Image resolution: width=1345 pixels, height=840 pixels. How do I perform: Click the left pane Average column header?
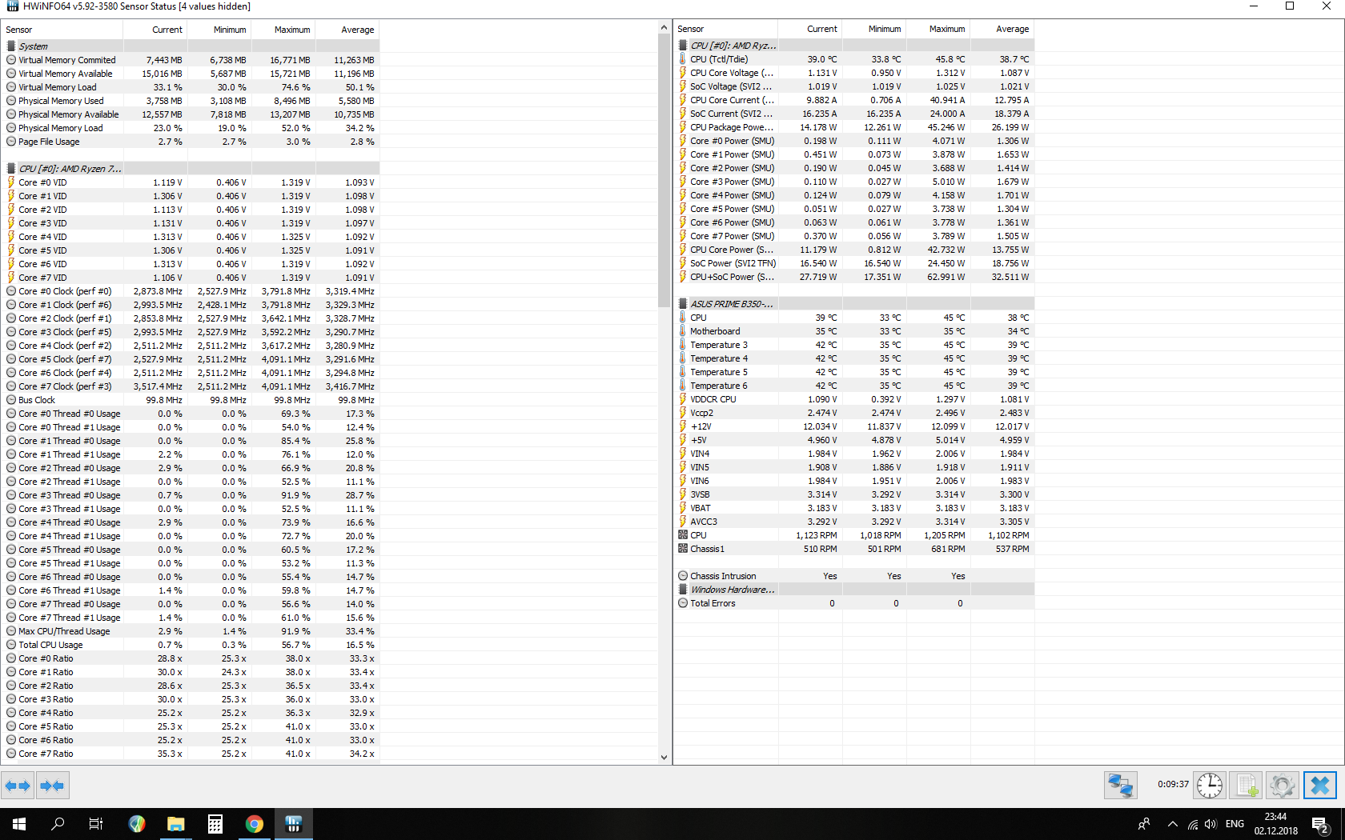[x=347, y=30]
